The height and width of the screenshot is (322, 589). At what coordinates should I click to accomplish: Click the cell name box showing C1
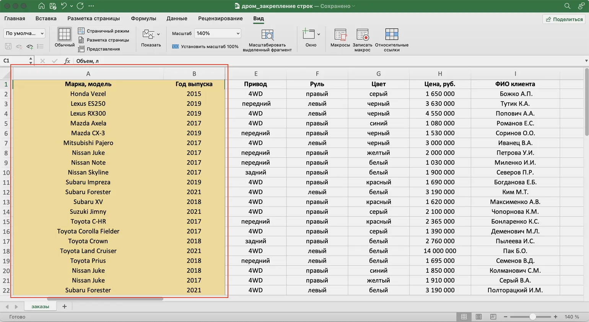15,61
